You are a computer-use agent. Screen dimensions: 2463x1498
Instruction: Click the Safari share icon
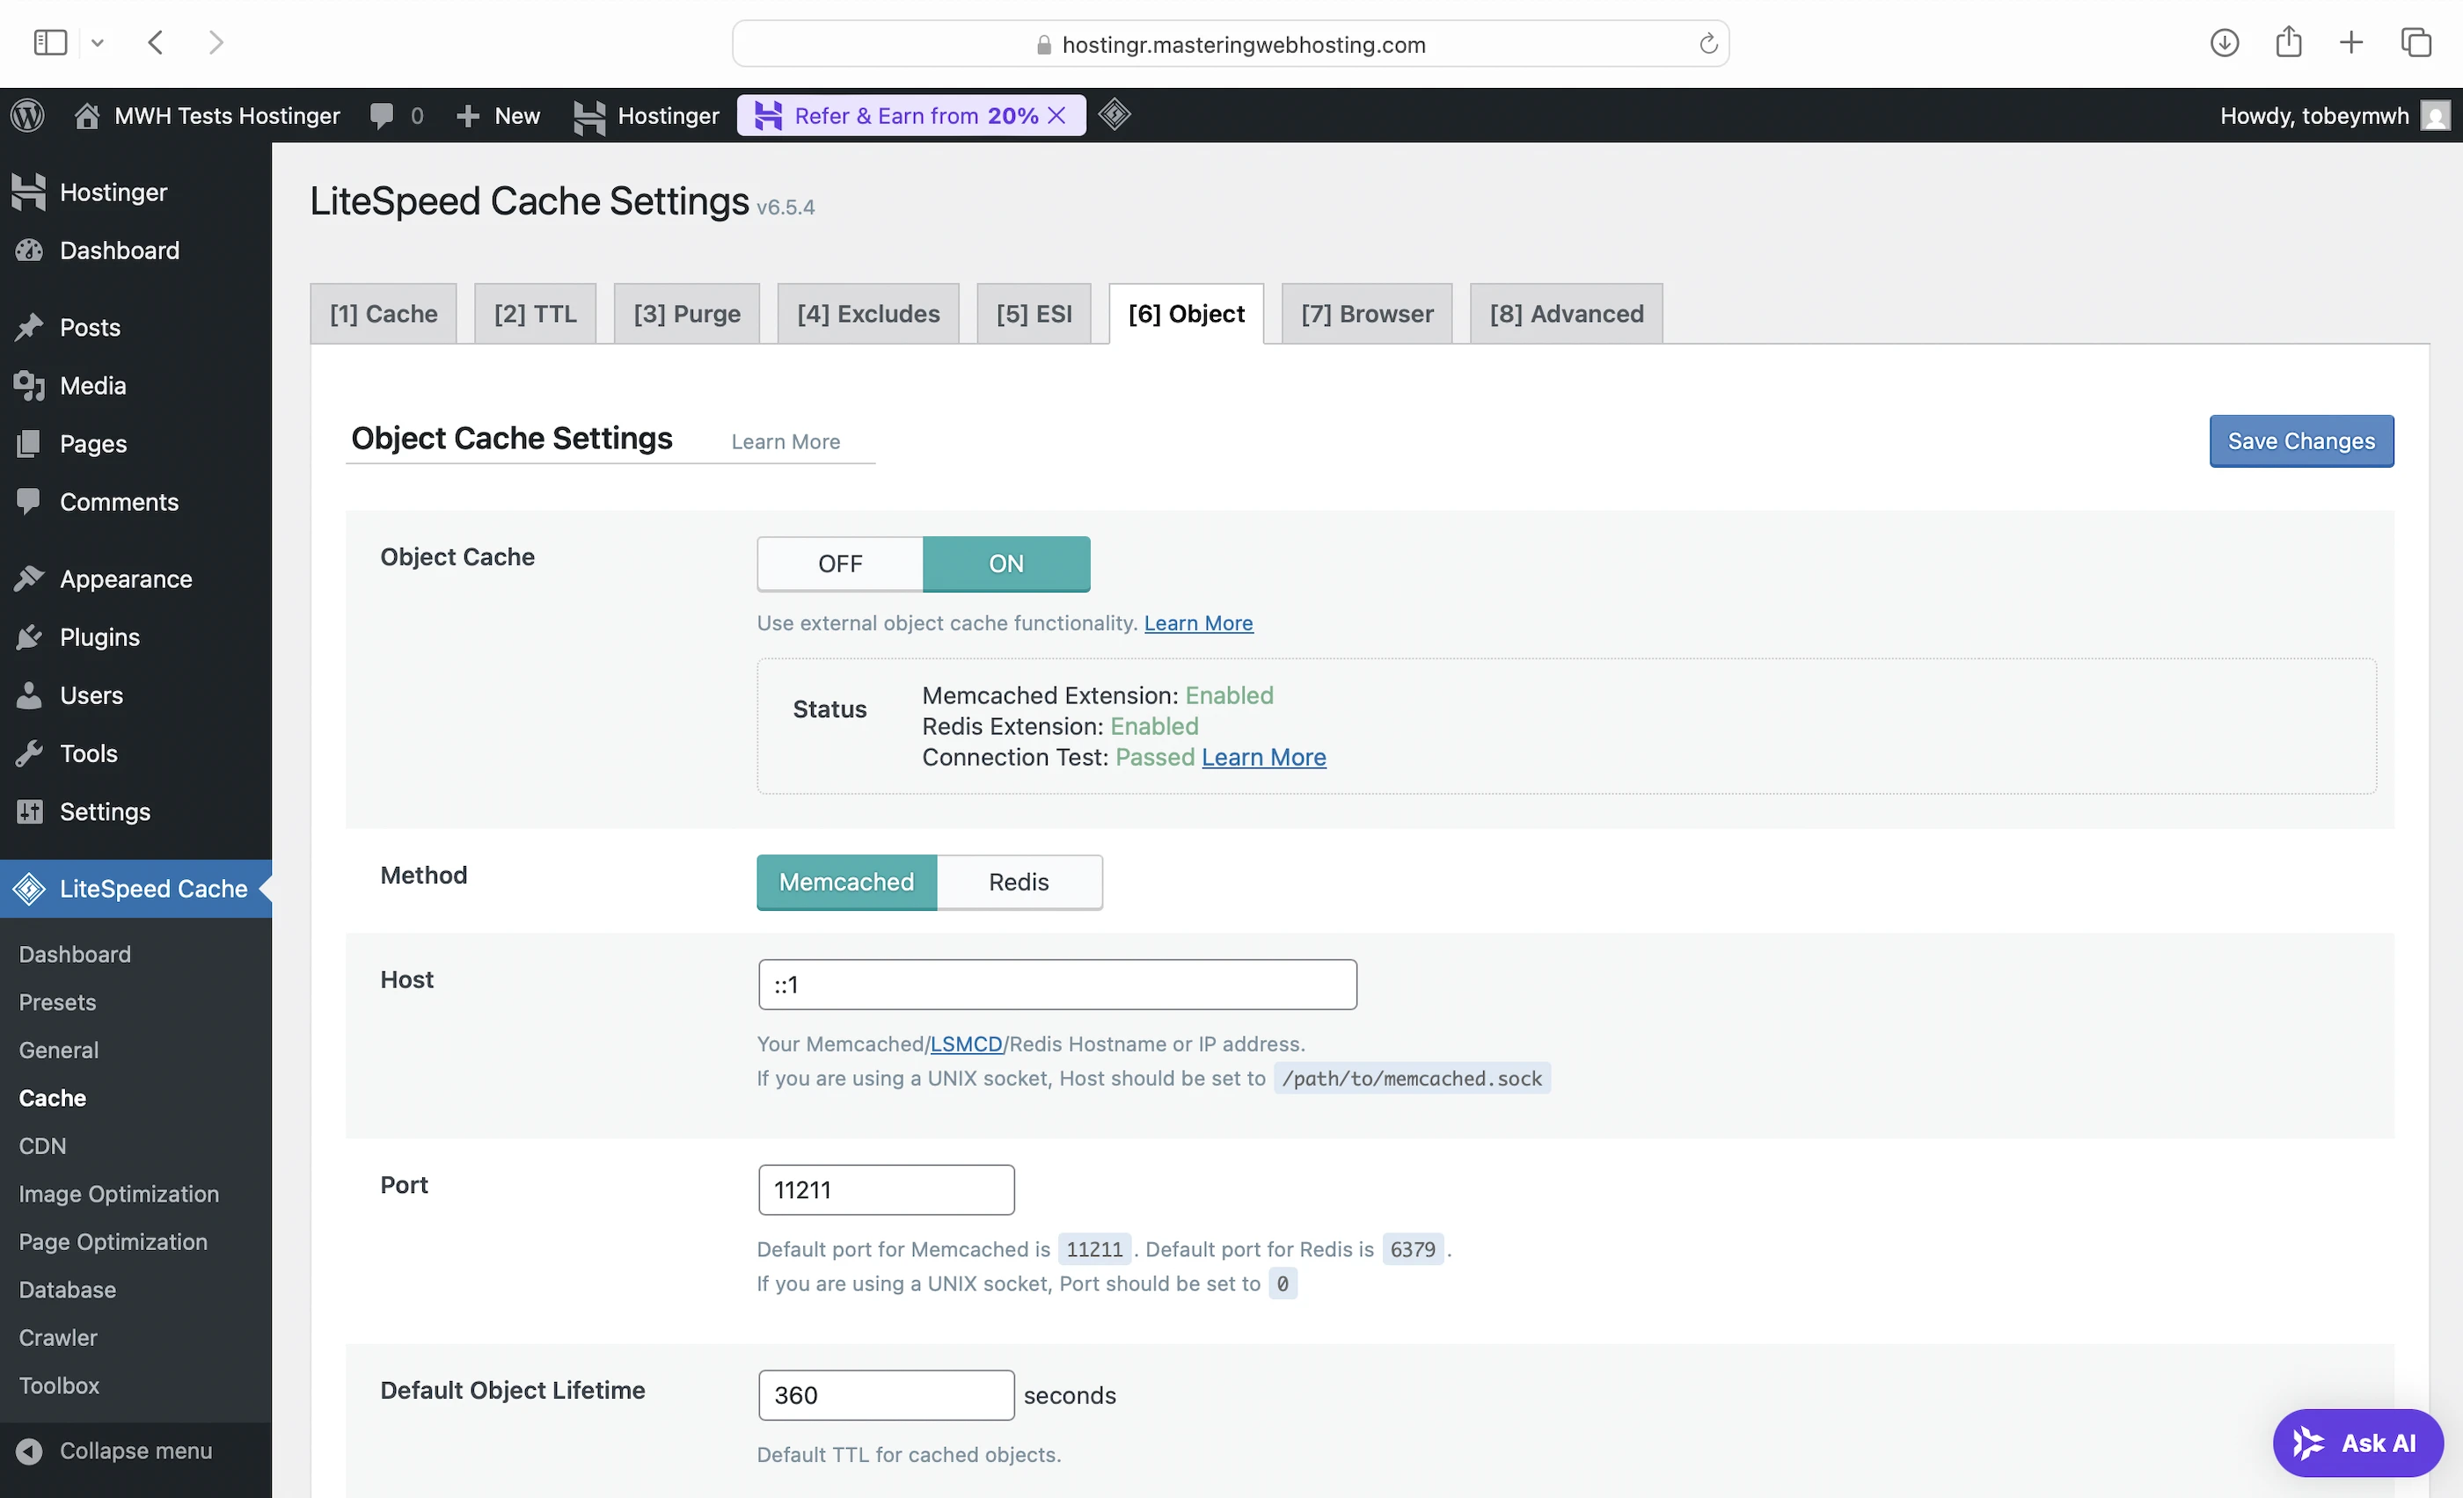[2288, 43]
